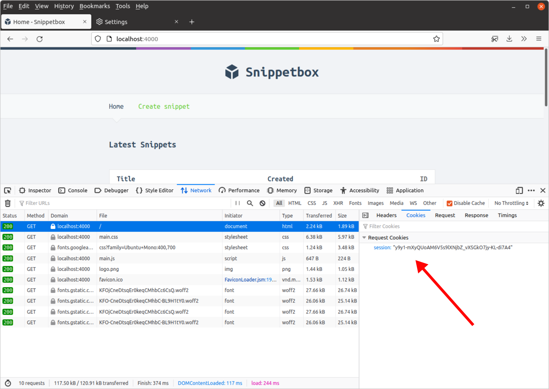The width and height of the screenshot is (549, 389).
Task: Collapse the Request Cookies section
Action: coord(364,238)
